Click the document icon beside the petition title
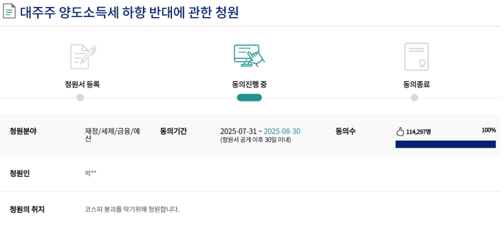This screenshot has width=504, height=227. point(9,11)
